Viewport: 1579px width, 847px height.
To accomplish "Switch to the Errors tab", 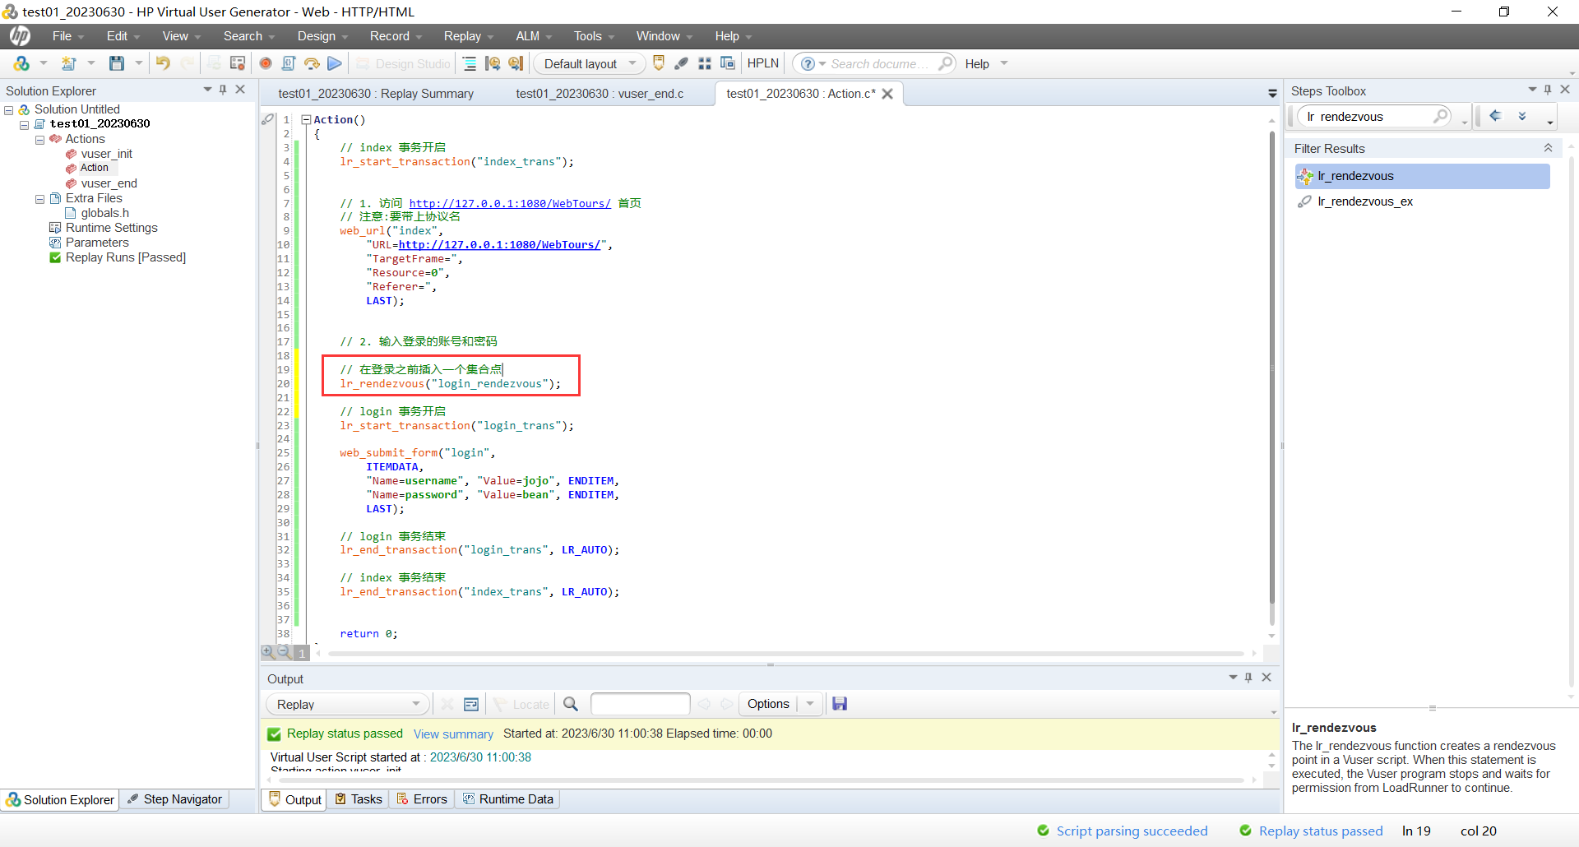I will [x=423, y=799].
